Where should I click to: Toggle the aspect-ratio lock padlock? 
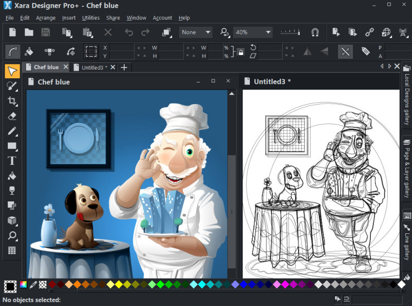point(241,52)
